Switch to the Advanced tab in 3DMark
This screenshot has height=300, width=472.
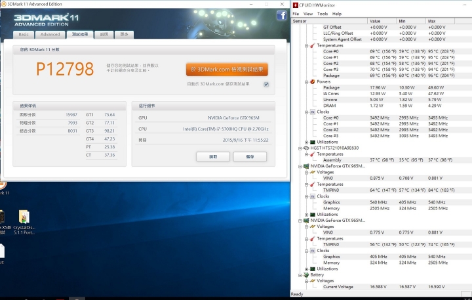[50, 34]
